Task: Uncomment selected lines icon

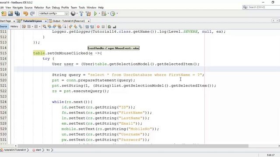Action: pos(115,27)
